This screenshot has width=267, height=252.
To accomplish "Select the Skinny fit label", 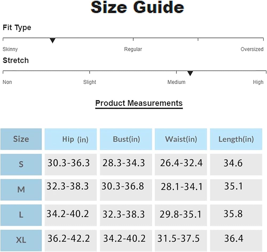I will click(10, 49).
